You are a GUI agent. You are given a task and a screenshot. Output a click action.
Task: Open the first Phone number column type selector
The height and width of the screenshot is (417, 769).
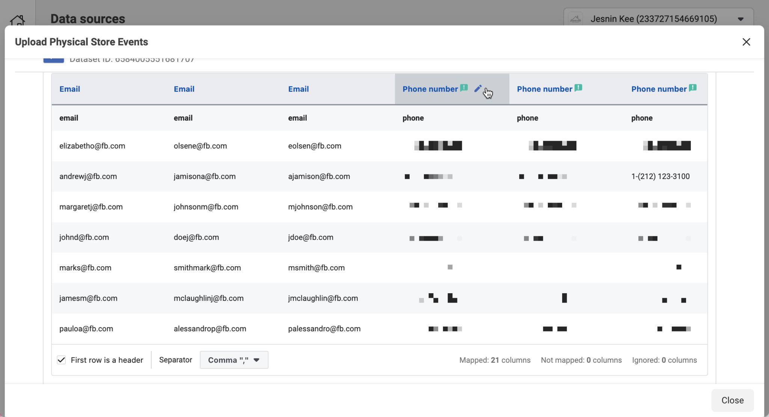tap(430, 89)
